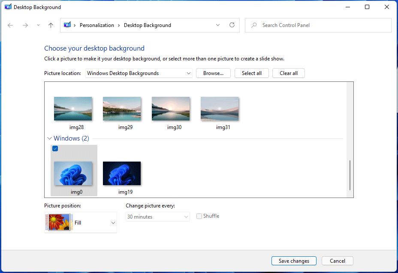The image size is (398, 273).
Task: Go up one level with up arrow
Action: 51,25
